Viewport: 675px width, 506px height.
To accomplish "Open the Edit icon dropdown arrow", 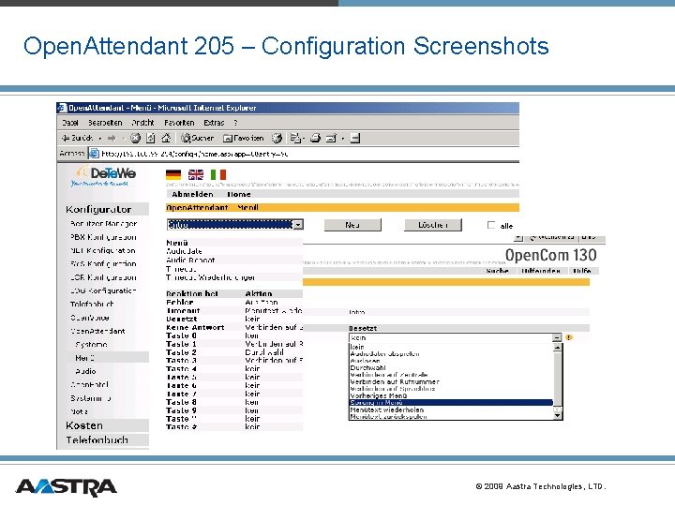I will 343,138.
